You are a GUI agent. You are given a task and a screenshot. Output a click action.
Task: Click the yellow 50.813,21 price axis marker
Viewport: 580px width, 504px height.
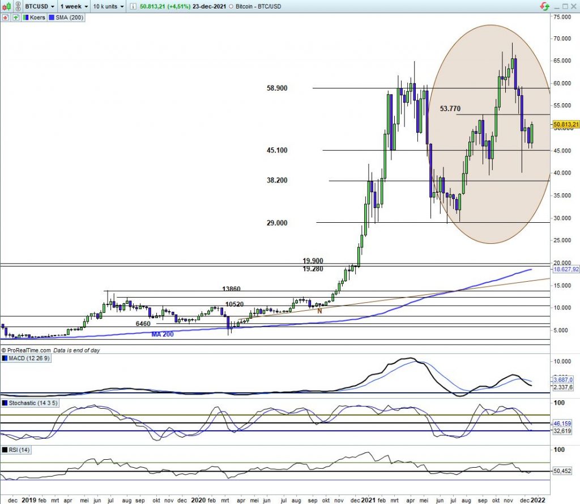[x=565, y=124]
